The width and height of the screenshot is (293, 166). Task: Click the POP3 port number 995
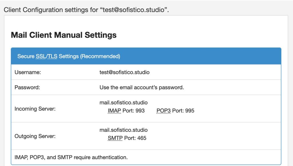click(190, 111)
